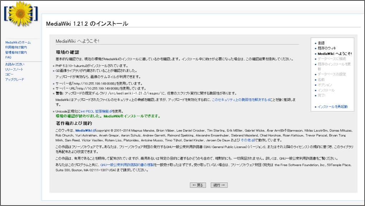The image size is (365, 206).
Task: Click the 著作権および規約 heading
Action: [74, 123]
